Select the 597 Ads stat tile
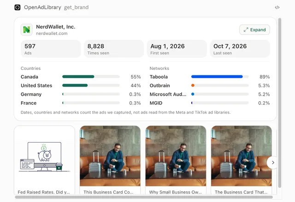Image resolution: width=295 pixels, height=202 pixels. (51, 49)
